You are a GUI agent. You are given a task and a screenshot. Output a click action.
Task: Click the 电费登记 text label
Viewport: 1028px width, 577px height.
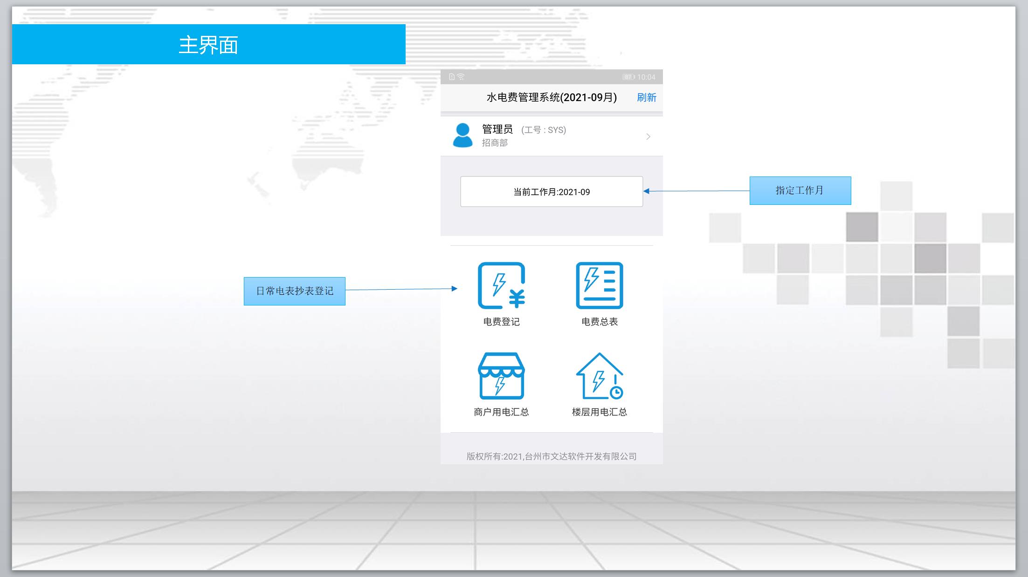pyautogui.click(x=501, y=322)
